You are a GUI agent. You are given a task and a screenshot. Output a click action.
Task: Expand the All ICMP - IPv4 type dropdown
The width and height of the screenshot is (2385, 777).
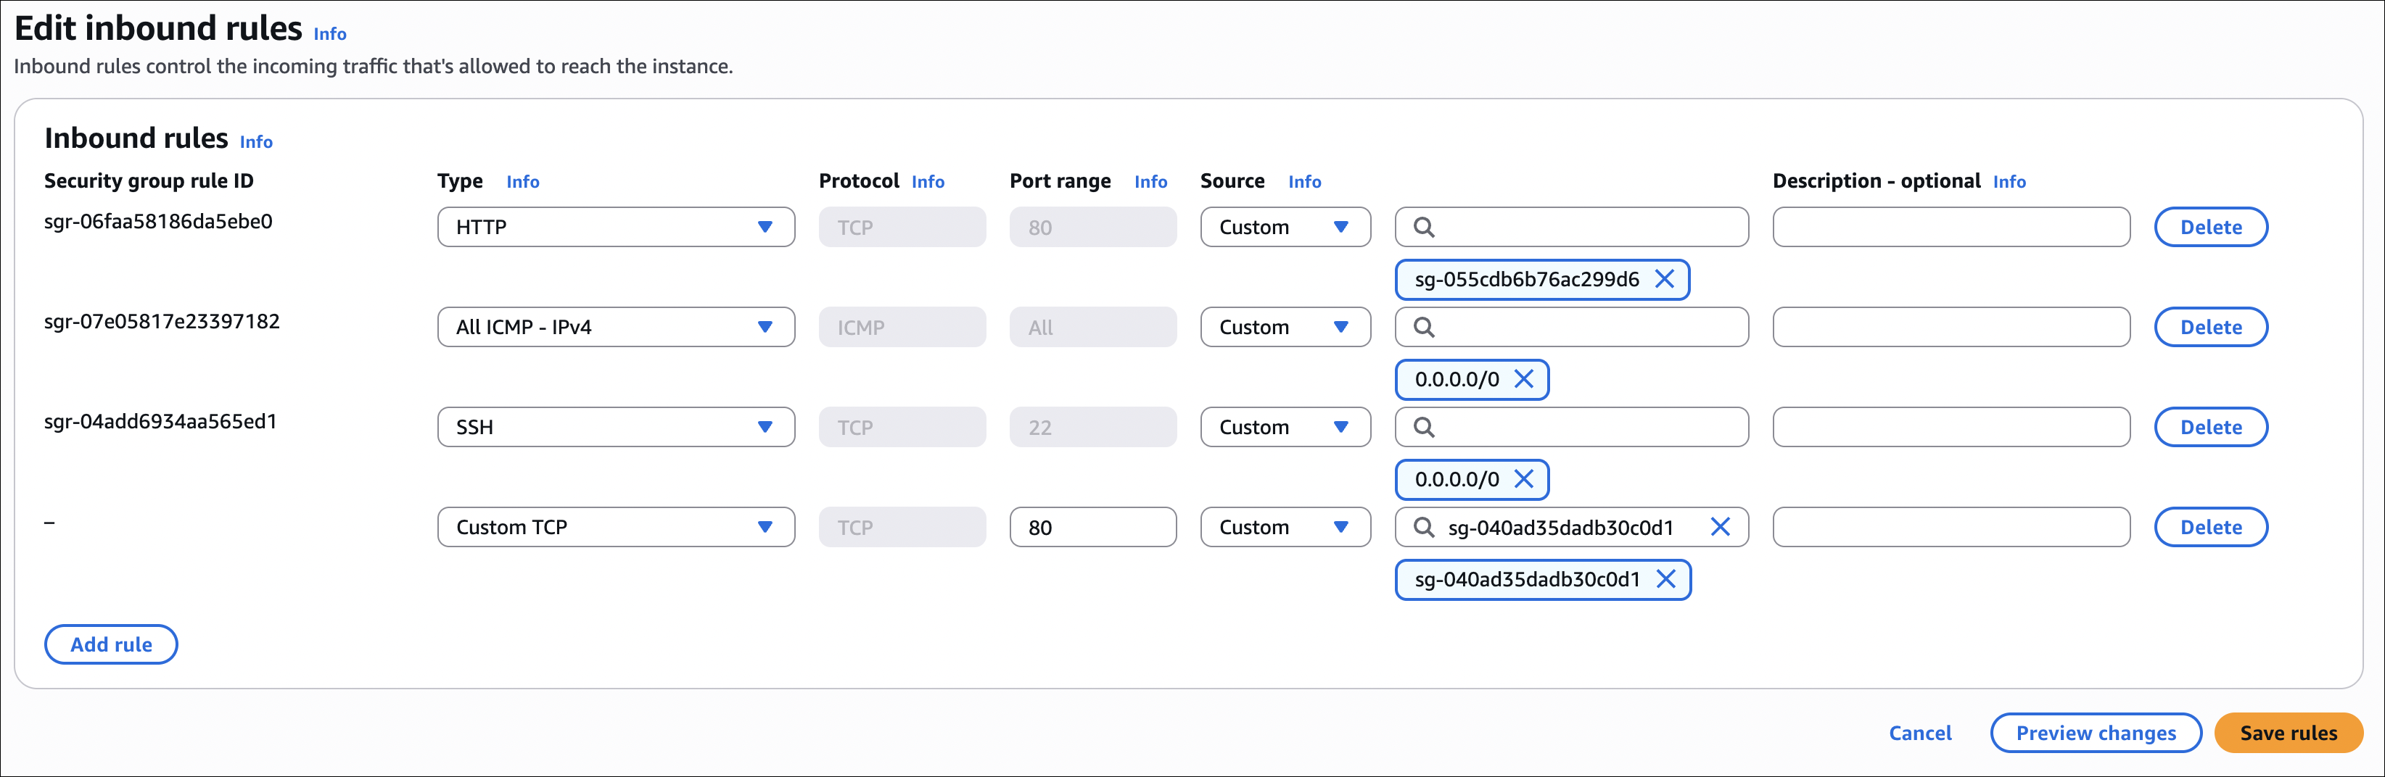pyautogui.click(x=616, y=328)
